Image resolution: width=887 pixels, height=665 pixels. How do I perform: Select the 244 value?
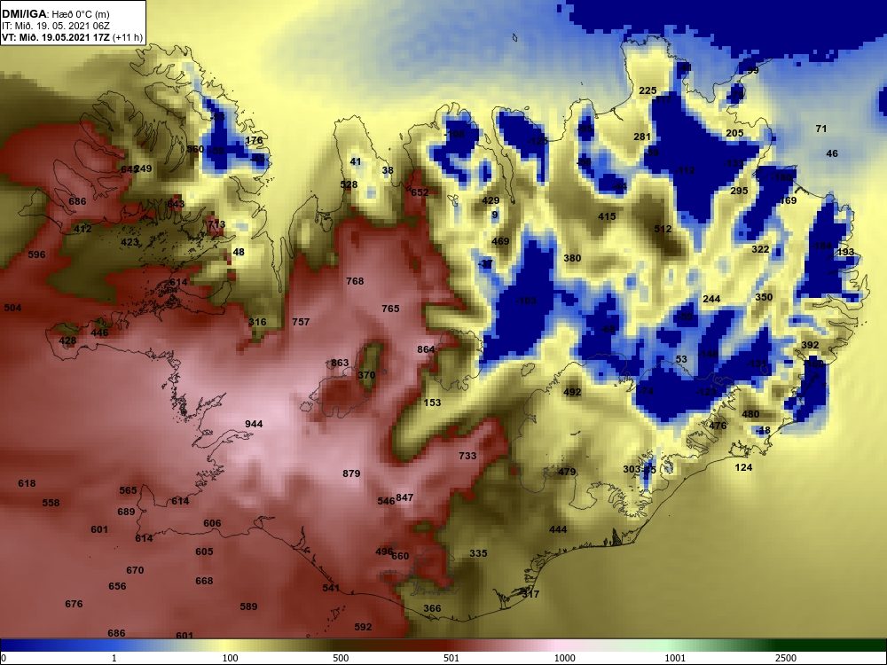(x=711, y=299)
